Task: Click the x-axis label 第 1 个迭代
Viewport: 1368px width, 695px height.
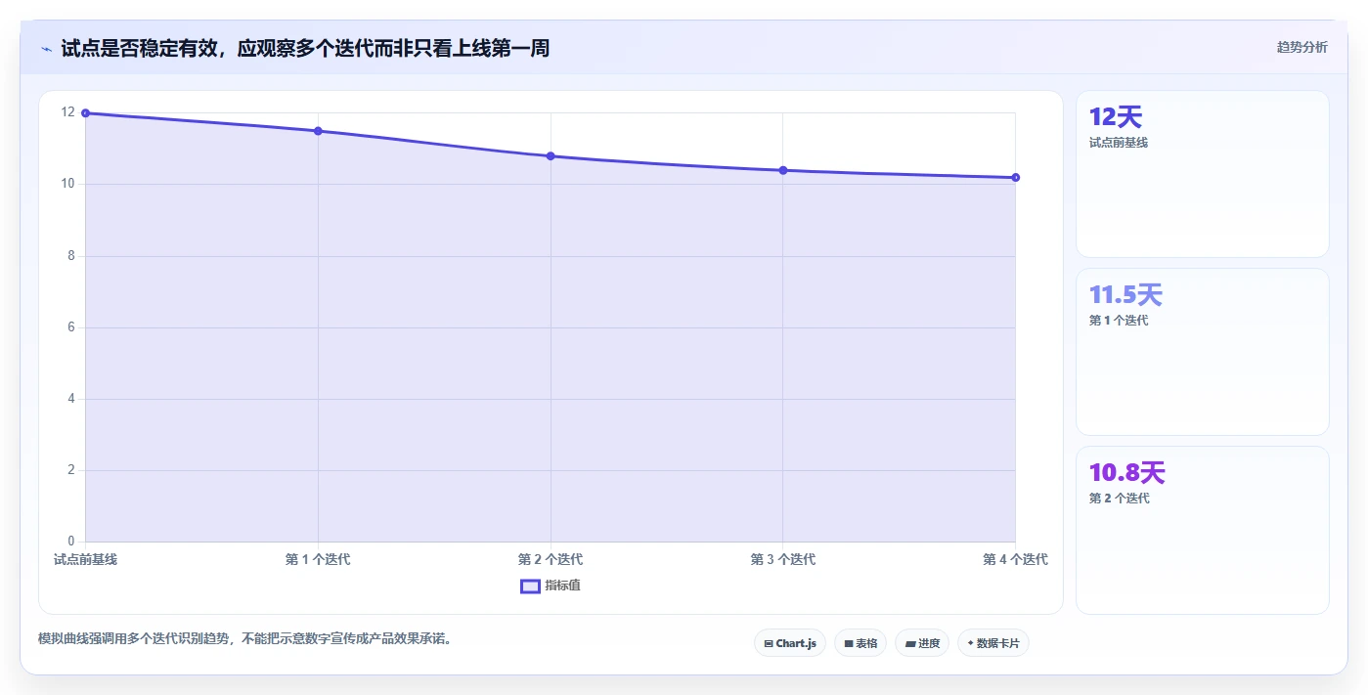Action: [x=318, y=559]
